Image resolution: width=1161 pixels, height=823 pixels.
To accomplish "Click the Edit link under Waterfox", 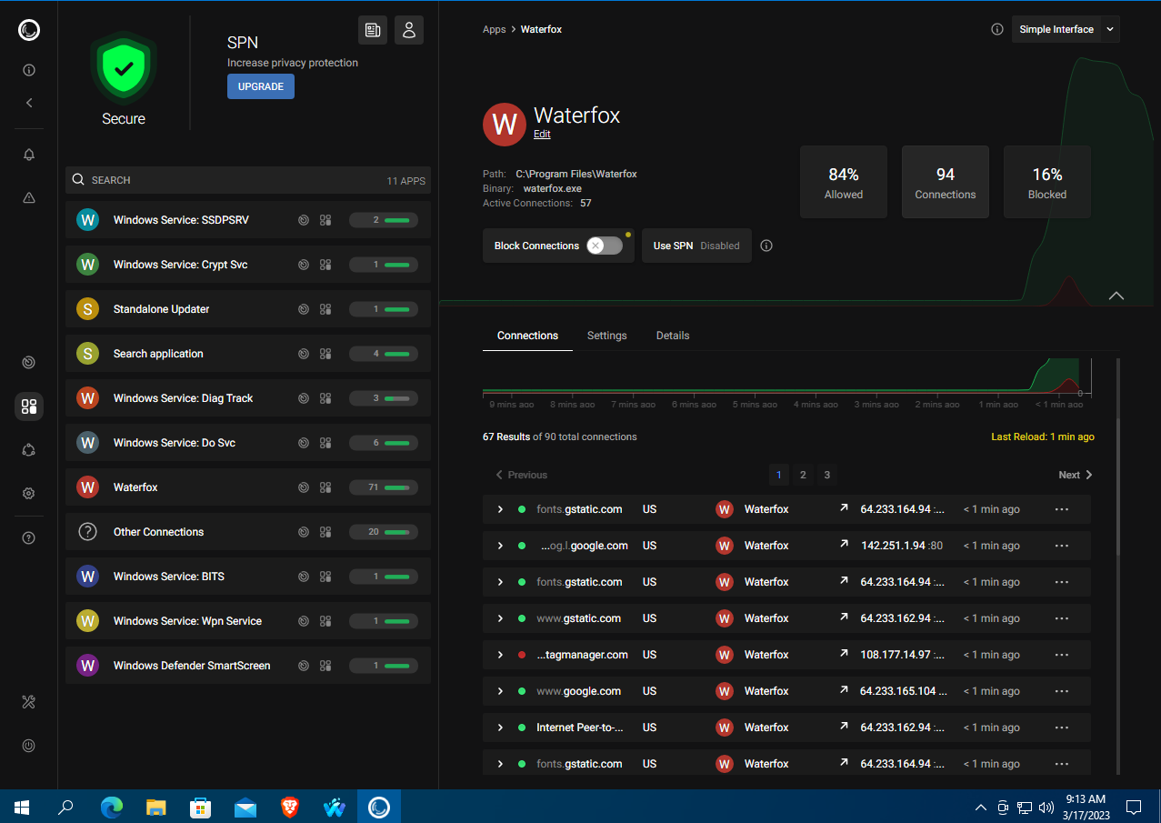I will 542,134.
